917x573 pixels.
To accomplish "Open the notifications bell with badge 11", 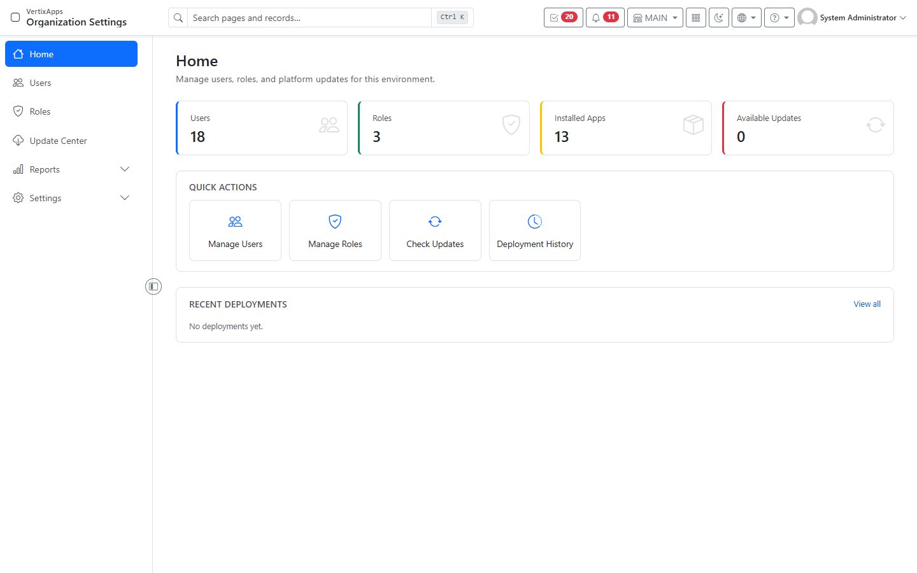I will click(605, 18).
